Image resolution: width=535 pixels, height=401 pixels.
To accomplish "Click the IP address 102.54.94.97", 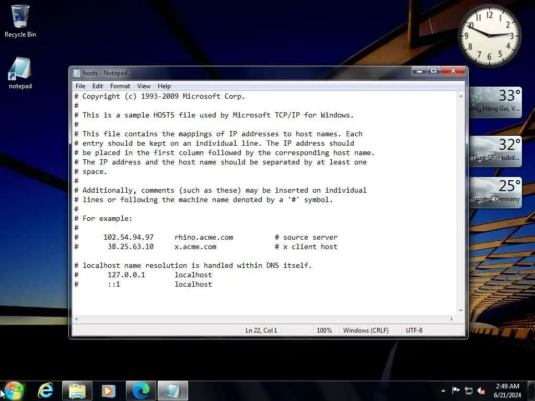I will pos(129,238).
